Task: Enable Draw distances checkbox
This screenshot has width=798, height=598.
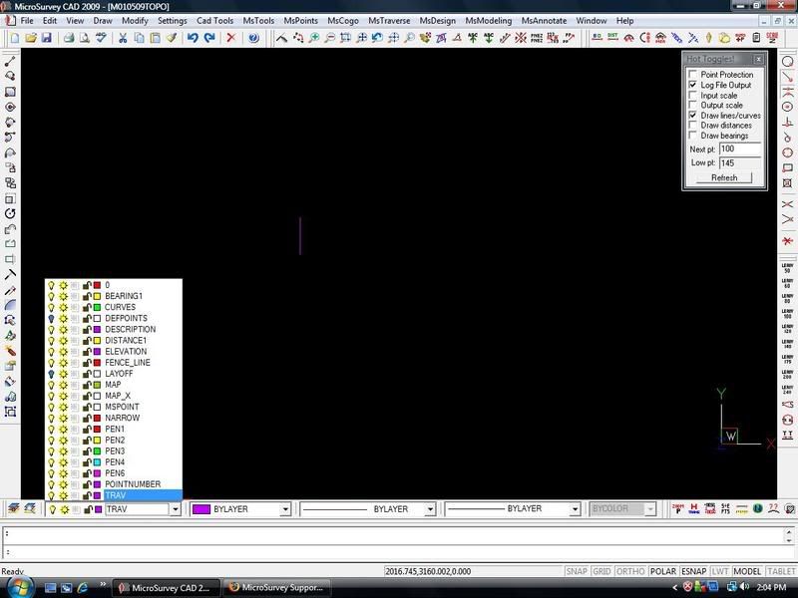Action: coord(692,126)
